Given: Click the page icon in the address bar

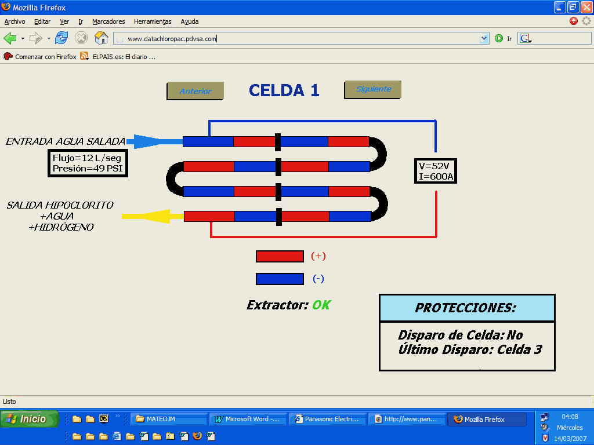Looking at the screenshot, I should coord(119,39).
